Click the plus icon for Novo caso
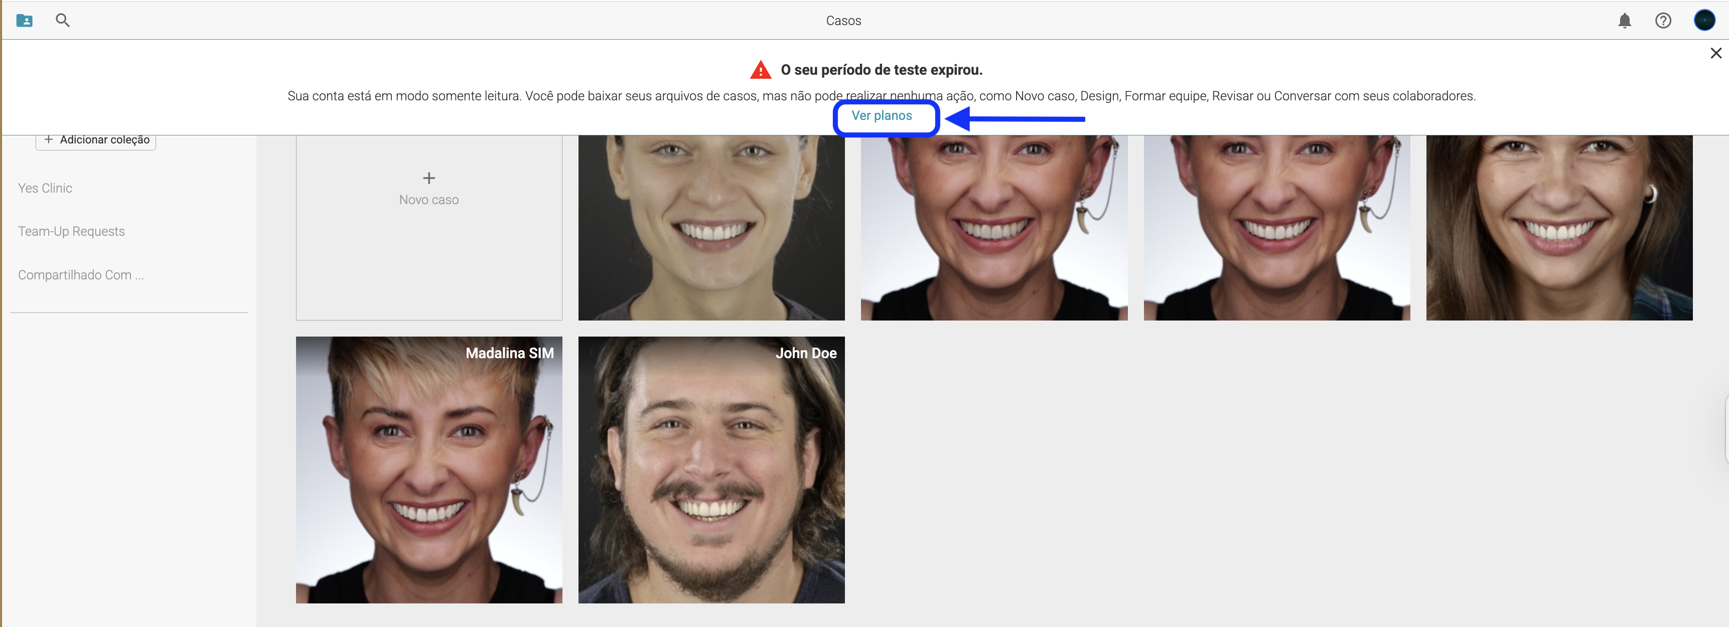This screenshot has height=627, width=1729. click(x=429, y=178)
